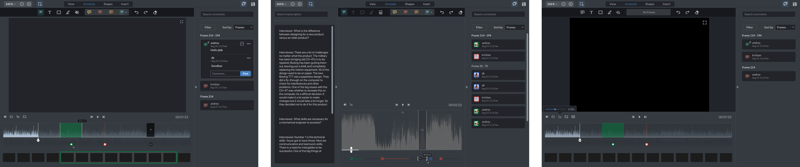Zoom out with minus icon in left window

22,4
